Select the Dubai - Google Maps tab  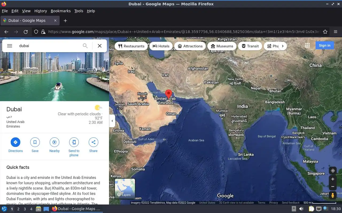30,21
